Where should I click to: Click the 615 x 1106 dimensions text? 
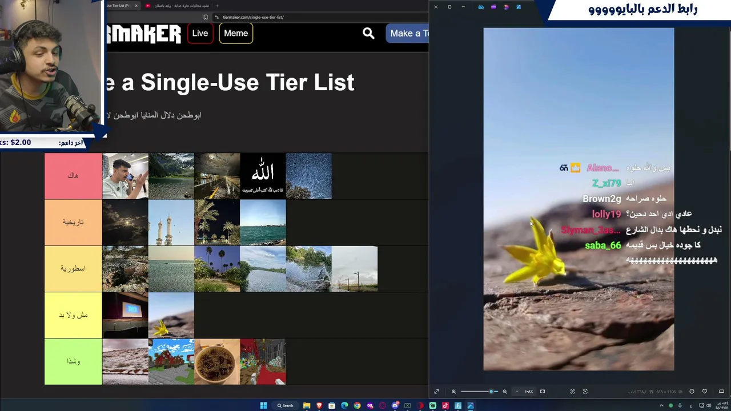point(665,392)
